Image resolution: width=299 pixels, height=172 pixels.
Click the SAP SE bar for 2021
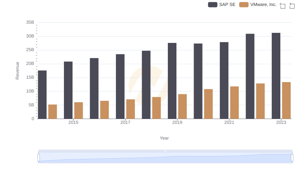(224, 81)
